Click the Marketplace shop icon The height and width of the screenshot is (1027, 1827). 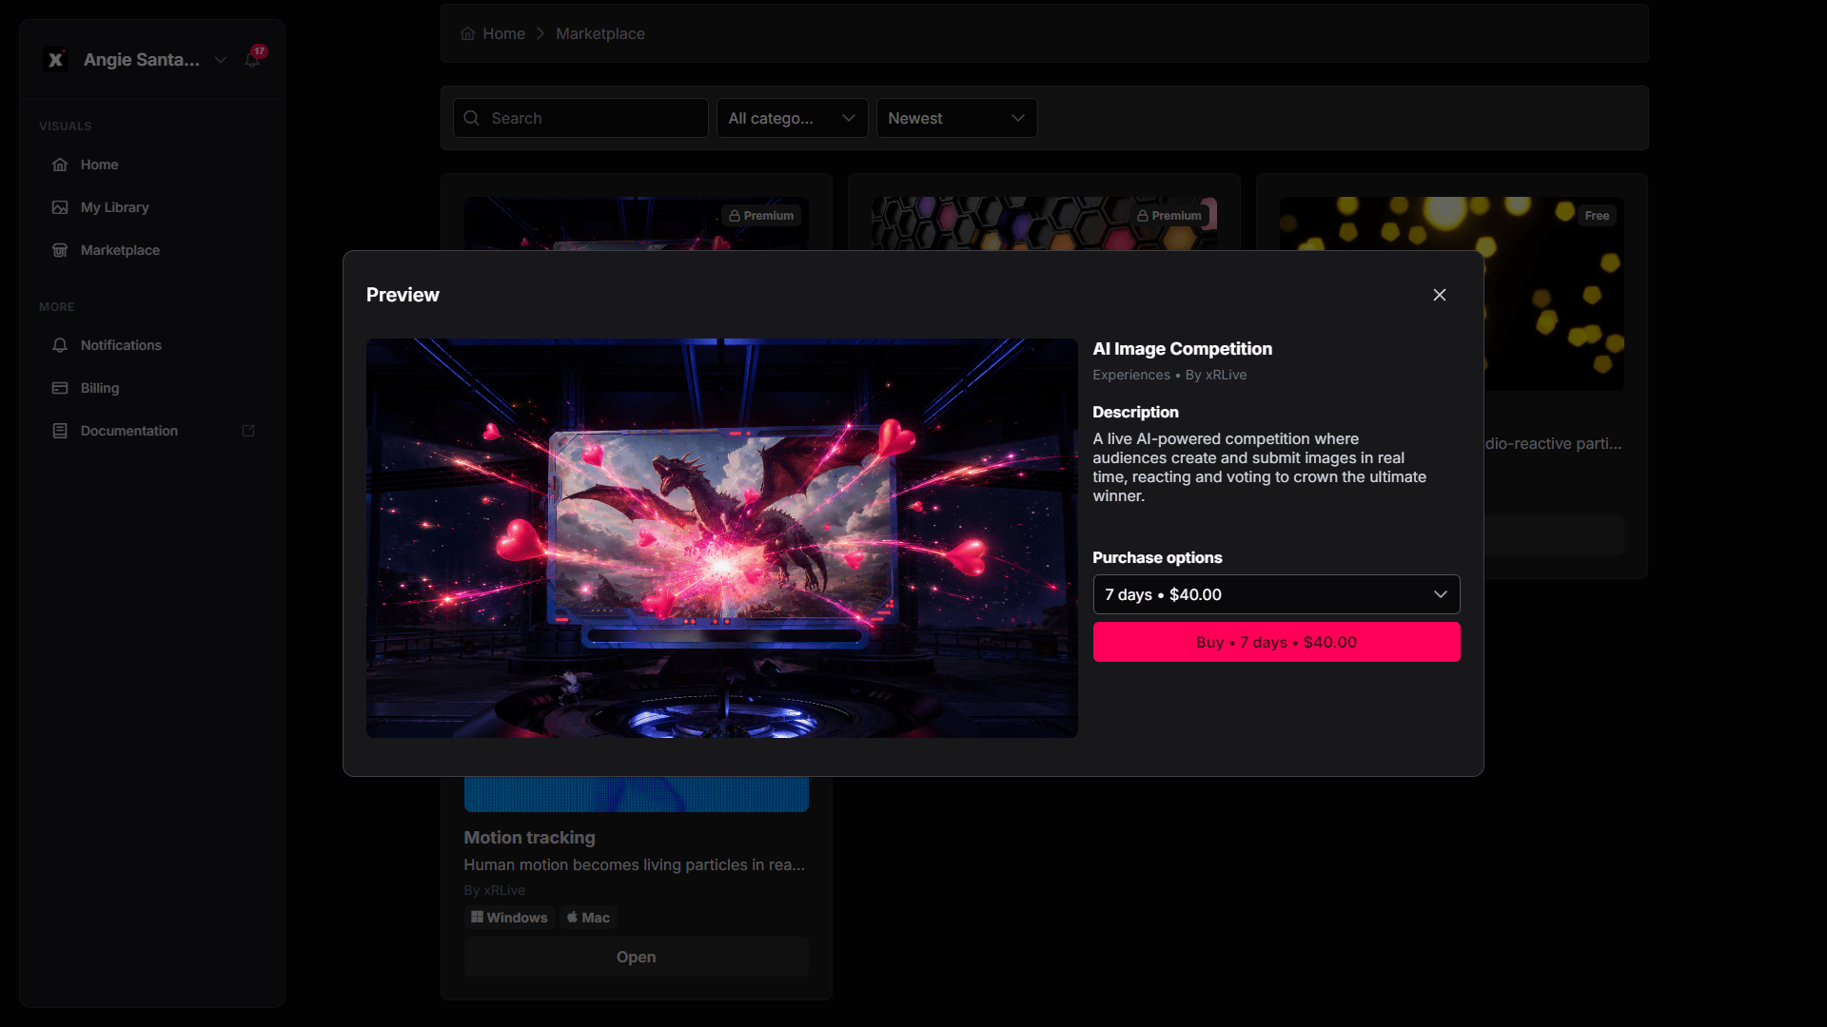60,250
